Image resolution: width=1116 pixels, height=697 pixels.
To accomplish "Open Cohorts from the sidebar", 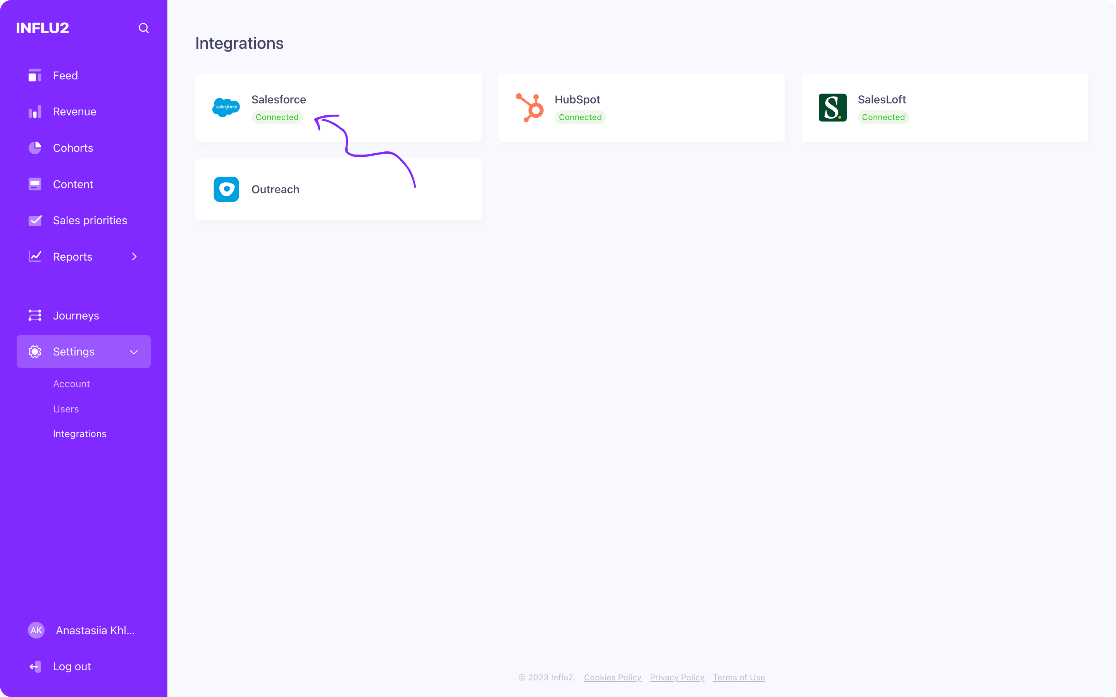I will (73, 148).
